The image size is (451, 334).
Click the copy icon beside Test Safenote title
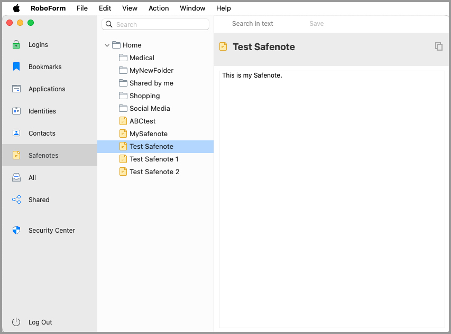(x=439, y=46)
